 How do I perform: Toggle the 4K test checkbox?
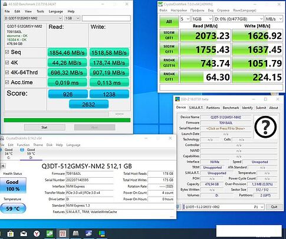click(7, 62)
